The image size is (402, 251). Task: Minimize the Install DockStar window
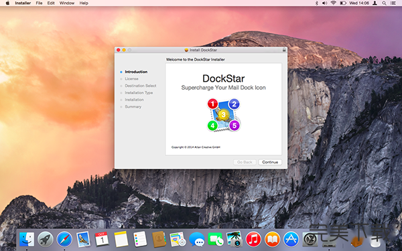[x=124, y=50]
